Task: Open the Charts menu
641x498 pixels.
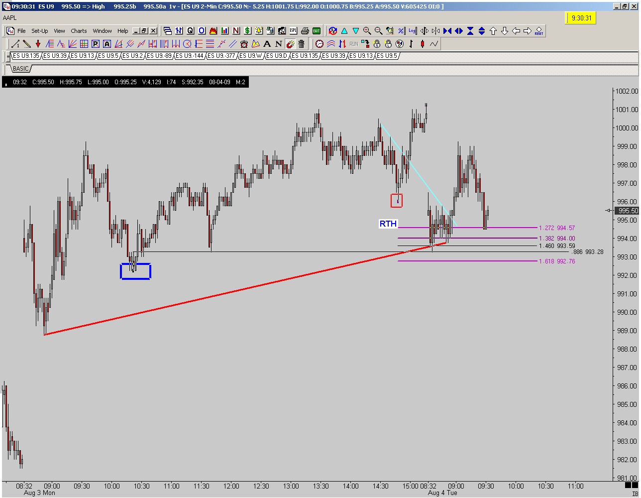Action: 79,31
